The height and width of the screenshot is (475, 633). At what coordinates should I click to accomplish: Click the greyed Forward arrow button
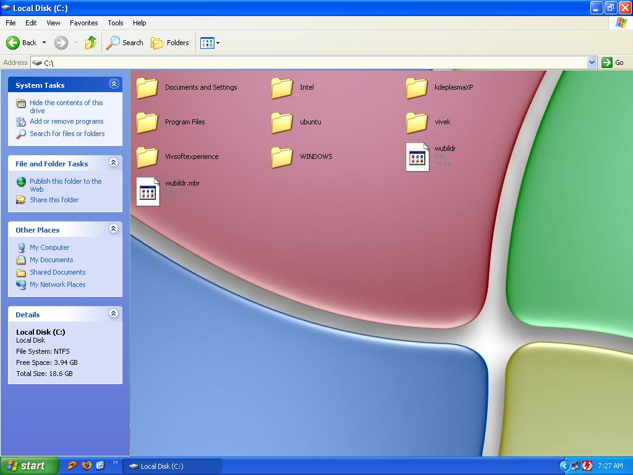tap(61, 43)
